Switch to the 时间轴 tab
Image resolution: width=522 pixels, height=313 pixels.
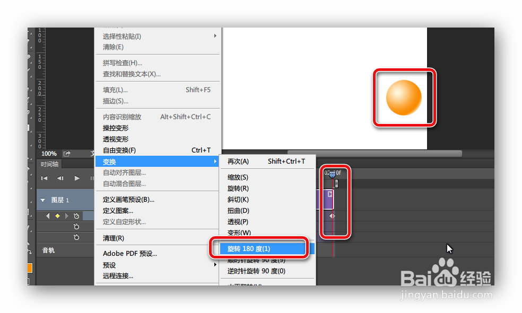pos(49,164)
